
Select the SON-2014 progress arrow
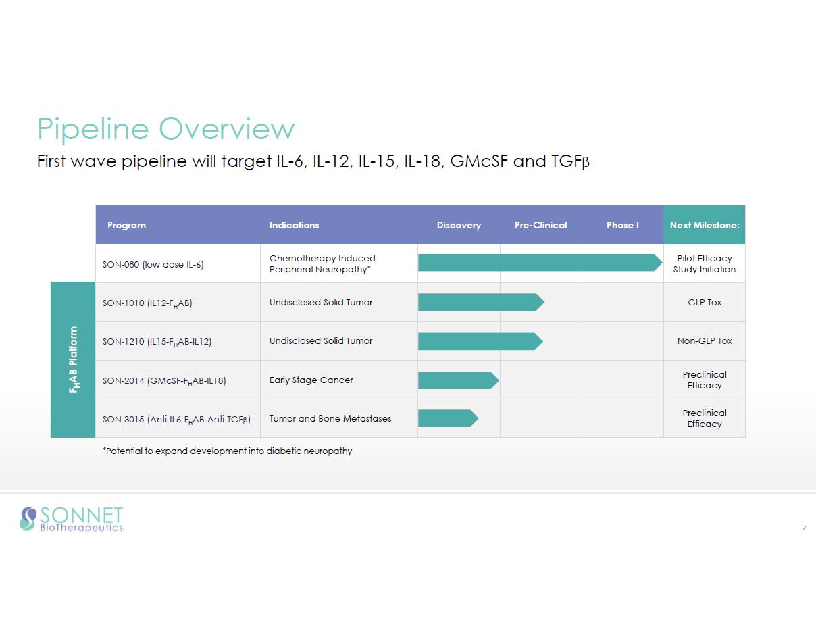coord(458,380)
